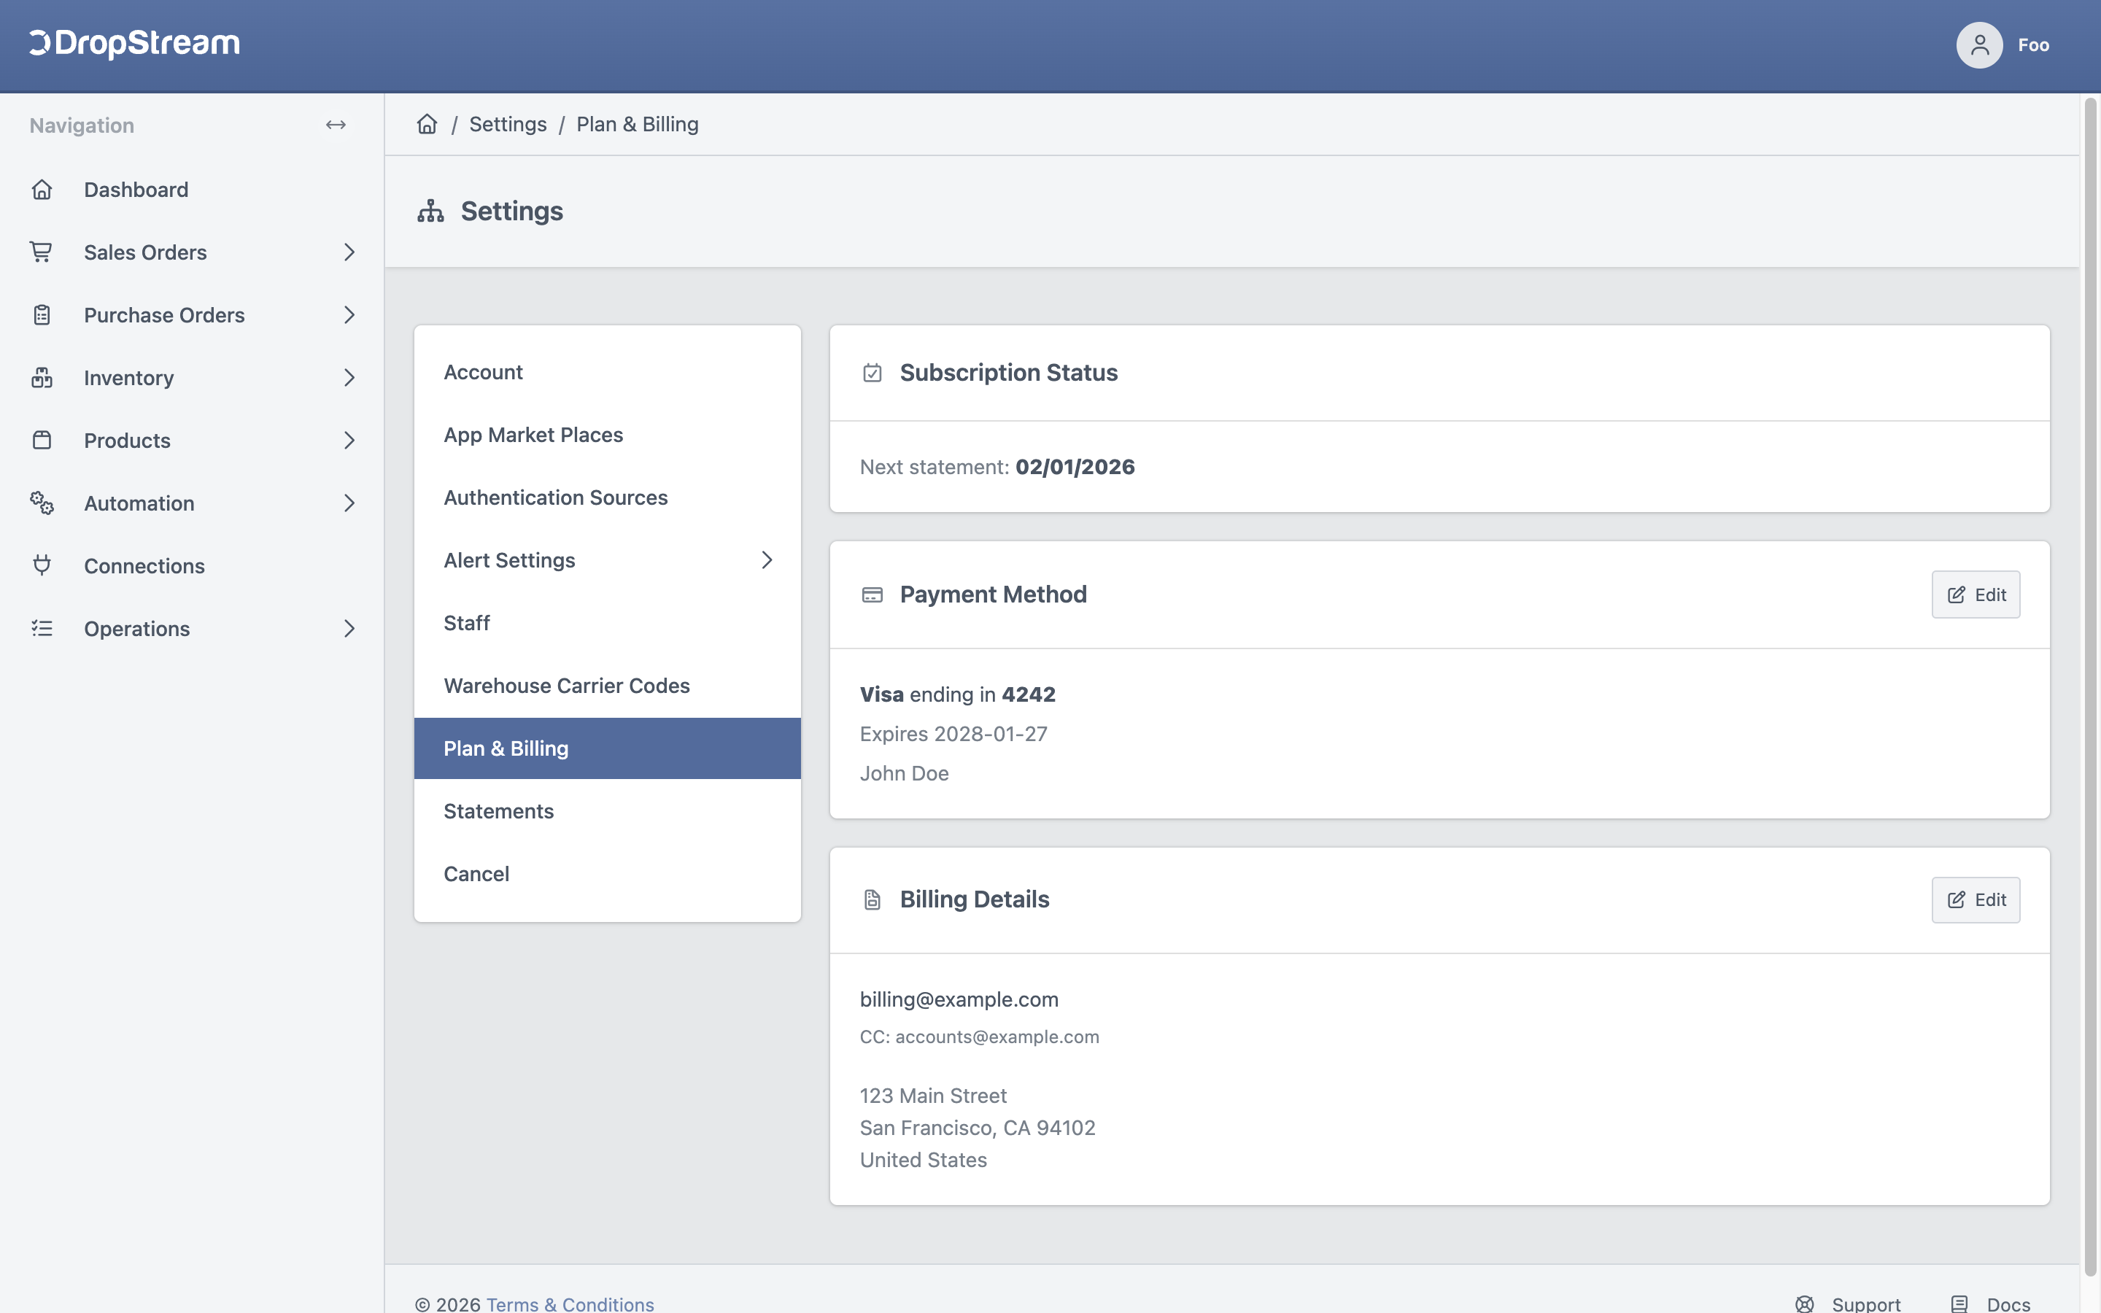Image resolution: width=2101 pixels, height=1313 pixels.
Task: Collapse navigation with the arrows icon
Action: (x=336, y=125)
